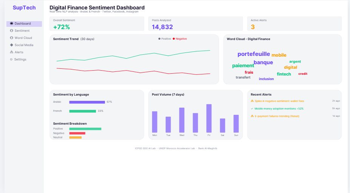Click the red negative trend line
This screenshot has height=193, width=350.
click(x=133, y=71)
